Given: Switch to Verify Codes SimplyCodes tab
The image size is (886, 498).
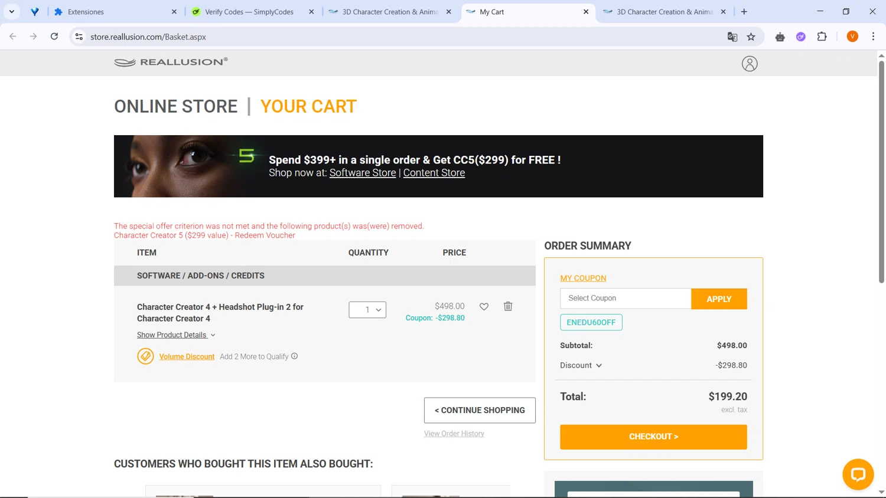Looking at the screenshot, I should (x=253, y=12).
